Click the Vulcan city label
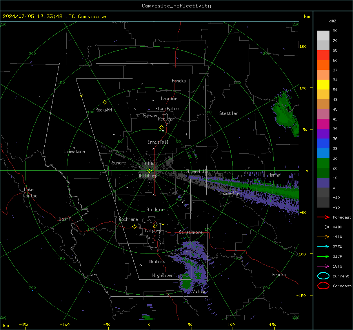This screenshot has height=330, width=353. [x=200, y=292]
